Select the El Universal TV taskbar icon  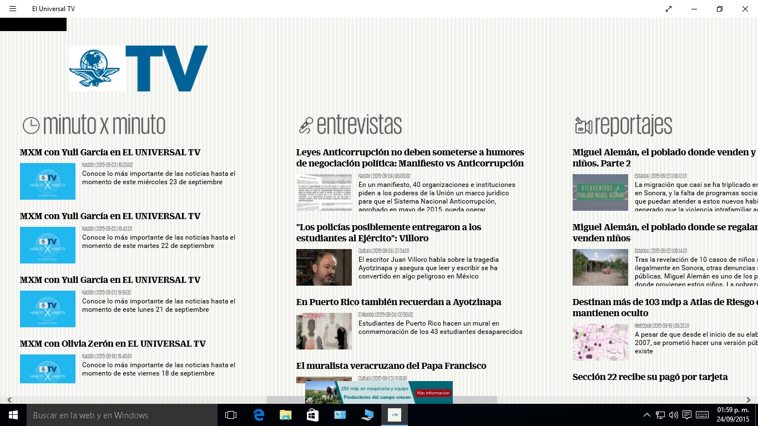[x=395, y=415]
